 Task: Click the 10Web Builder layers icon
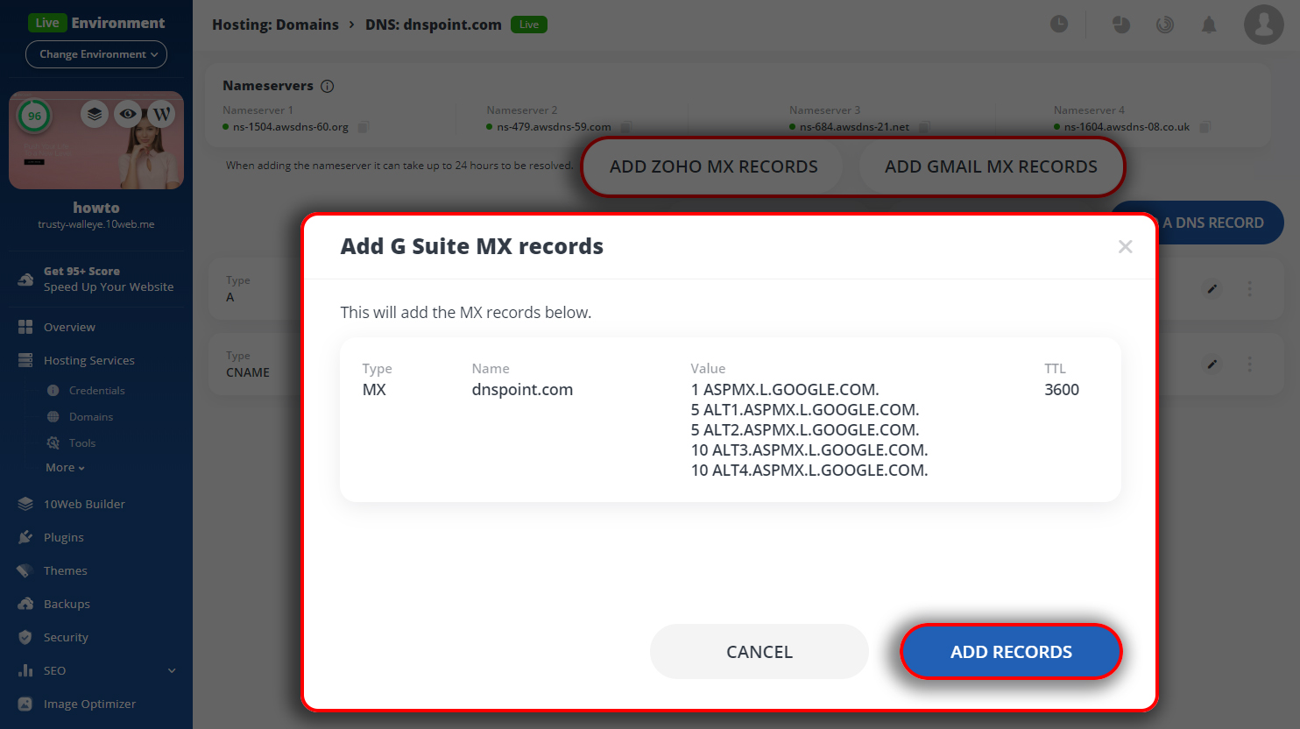(x=25, y=504)
